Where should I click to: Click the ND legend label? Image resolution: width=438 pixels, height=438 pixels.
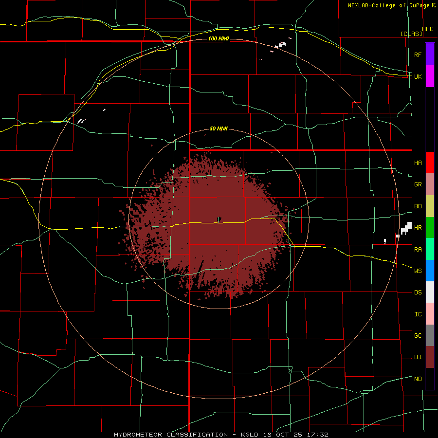point(418,379)
